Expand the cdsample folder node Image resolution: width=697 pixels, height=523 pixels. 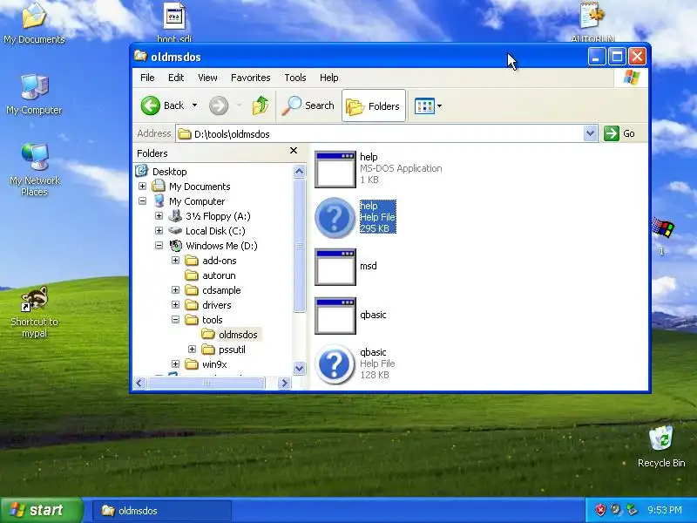(x=176, y=290)
